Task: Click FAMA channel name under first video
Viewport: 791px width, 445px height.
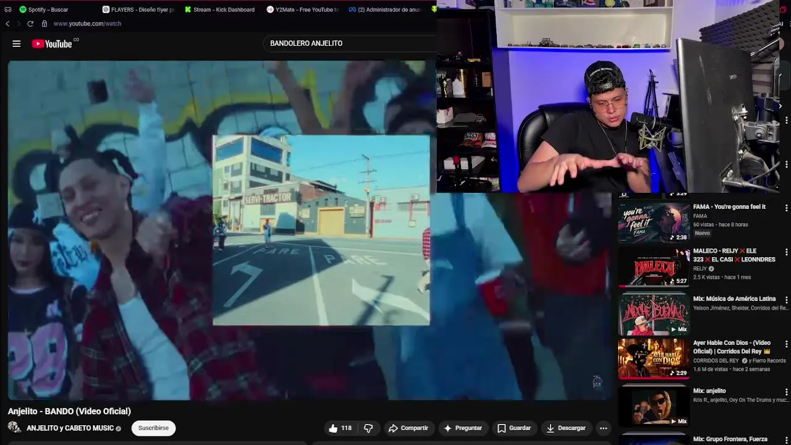Action: tap(700, 216)
